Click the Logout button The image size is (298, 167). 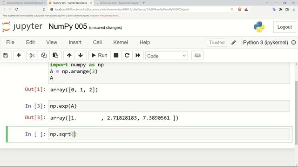pyautogui.click(x=284, y=27)
